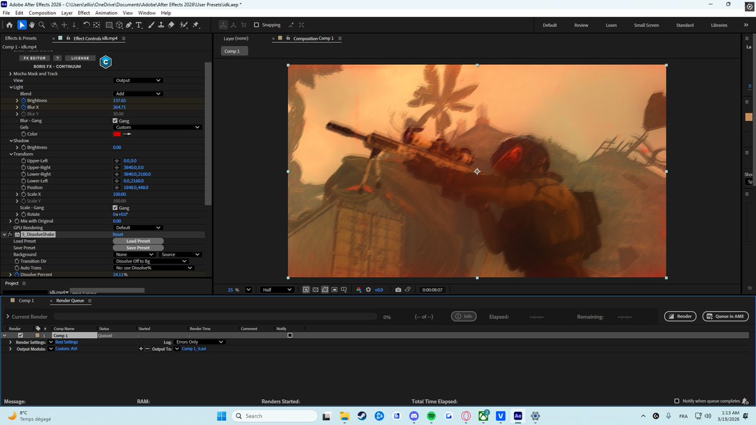The height and width of the screenshot is (425, 756).
Task: Switch to the Small Screen workspace
Action: [646, 25]
